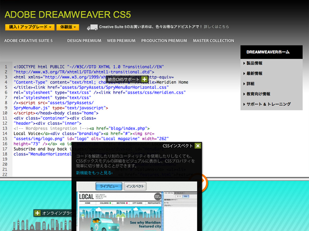Select COLUMNS in preview menu bar
This screenshot has height=231, width=309.
pyautogui.click(x=105, y=203)
